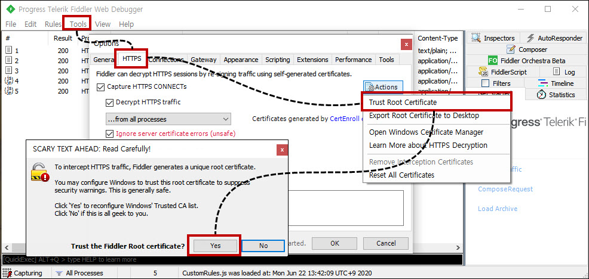
Task: Choose Reset All Certificates
Action: click(437, 175)
